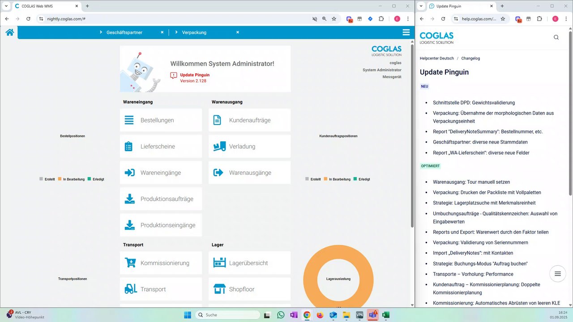
Task: Open new tab in COGLAS WMS window
Action: [87, 6]
